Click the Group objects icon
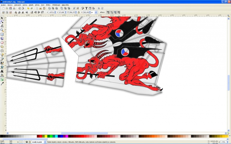 pyautogui.click(x=74, y=8)
